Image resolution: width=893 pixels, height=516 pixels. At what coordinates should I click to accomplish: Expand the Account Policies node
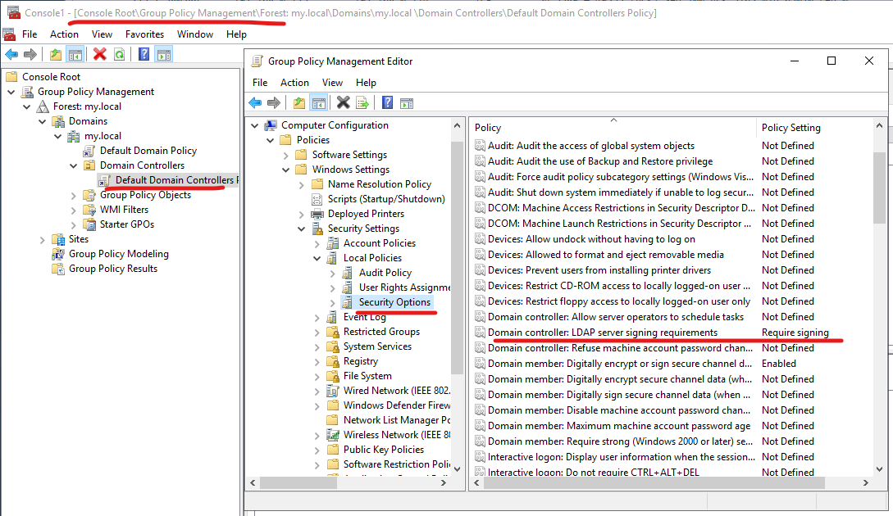click(x=318, y=243)
